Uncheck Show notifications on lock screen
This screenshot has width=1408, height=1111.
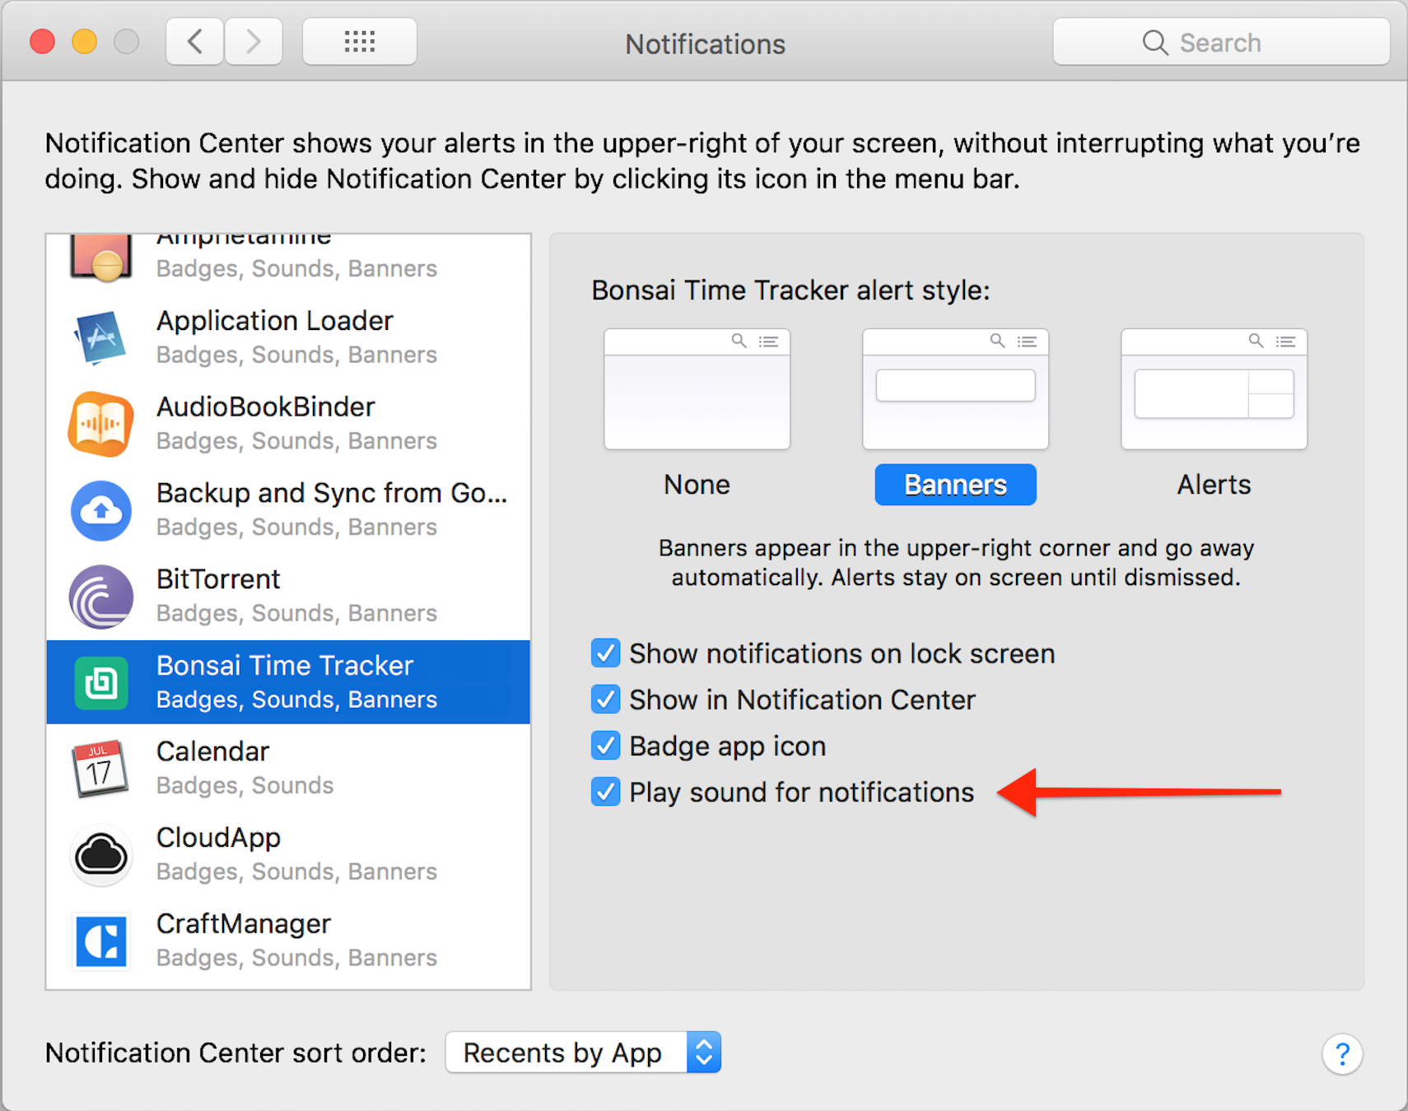pos(606,653)
